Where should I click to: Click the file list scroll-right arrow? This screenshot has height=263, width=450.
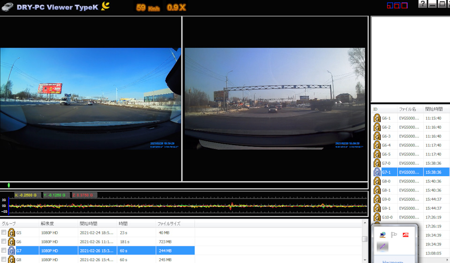click(448, 260)
